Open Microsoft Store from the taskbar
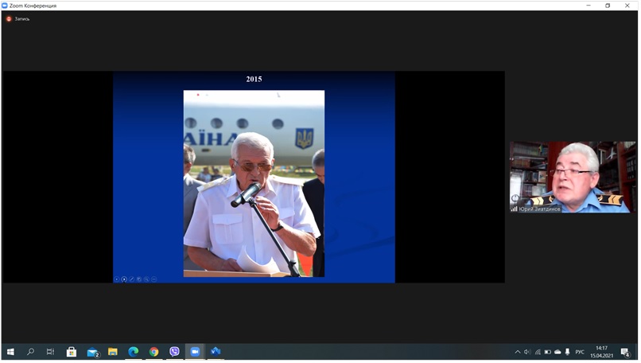The image size is (641, 363). (71, 351)
